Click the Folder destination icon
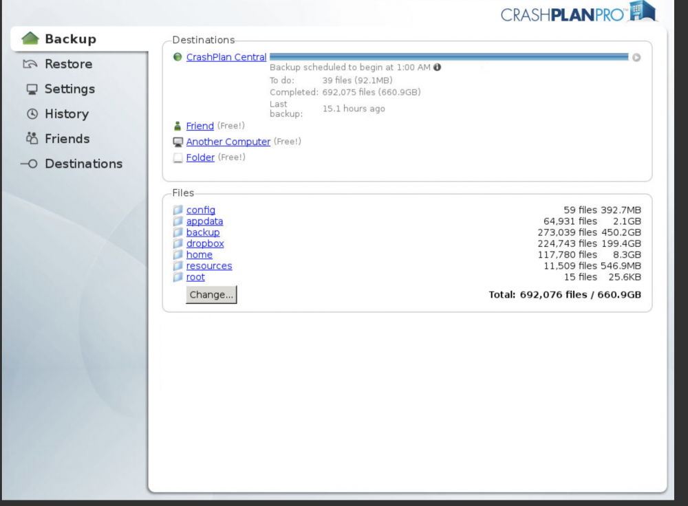 pyautogui.click(x=178, y=158)
